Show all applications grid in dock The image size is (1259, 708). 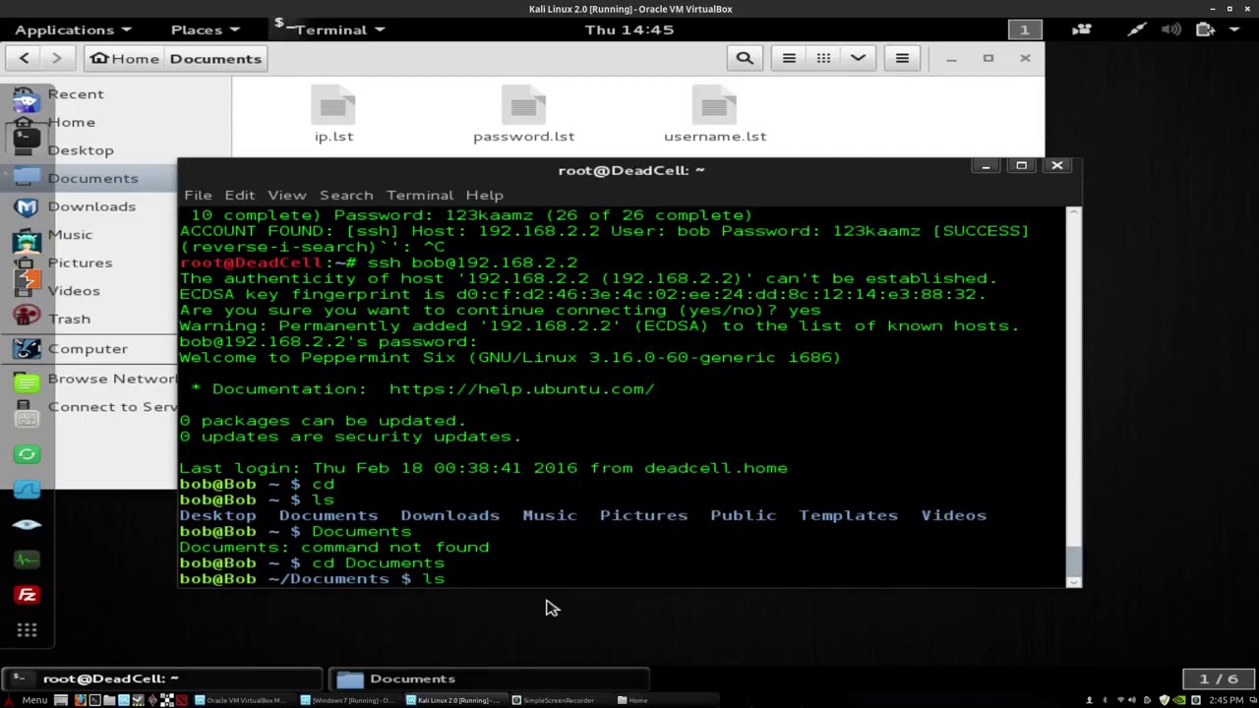point(27,630)
